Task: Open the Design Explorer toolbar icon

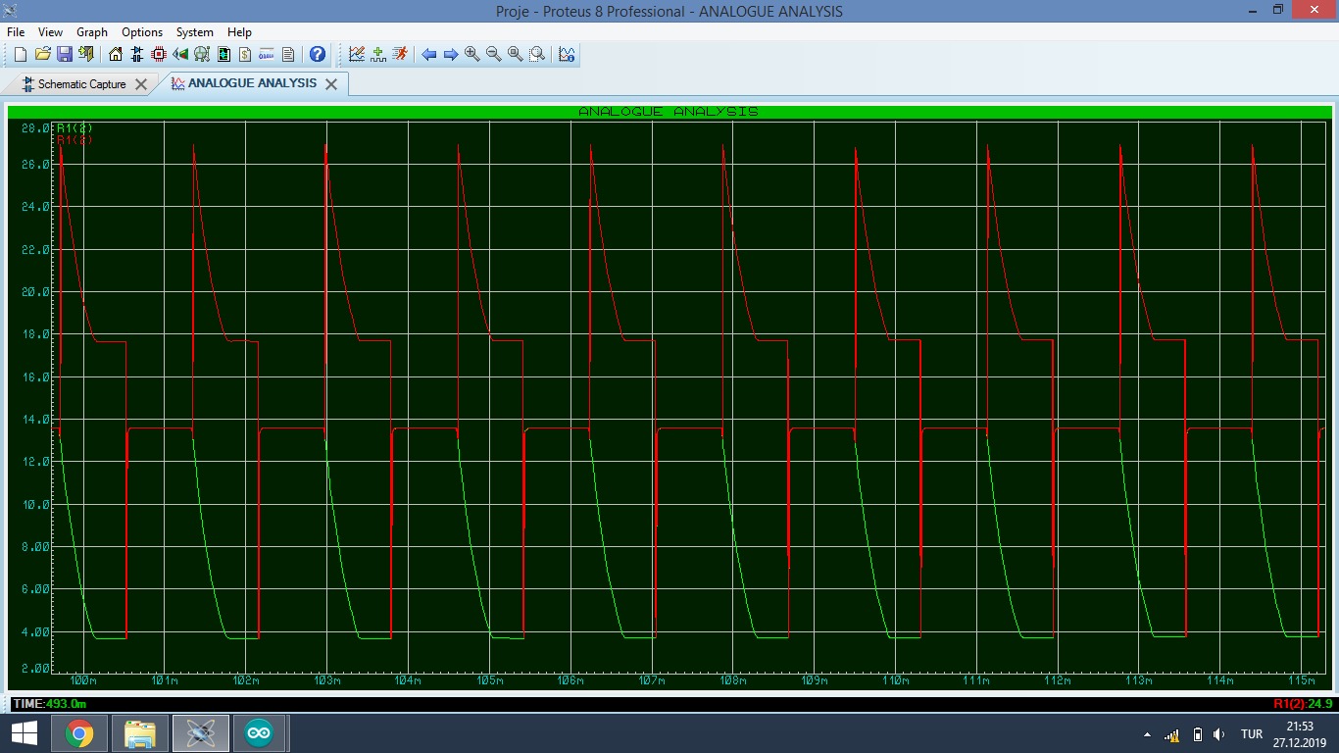Action: [223, 55]
